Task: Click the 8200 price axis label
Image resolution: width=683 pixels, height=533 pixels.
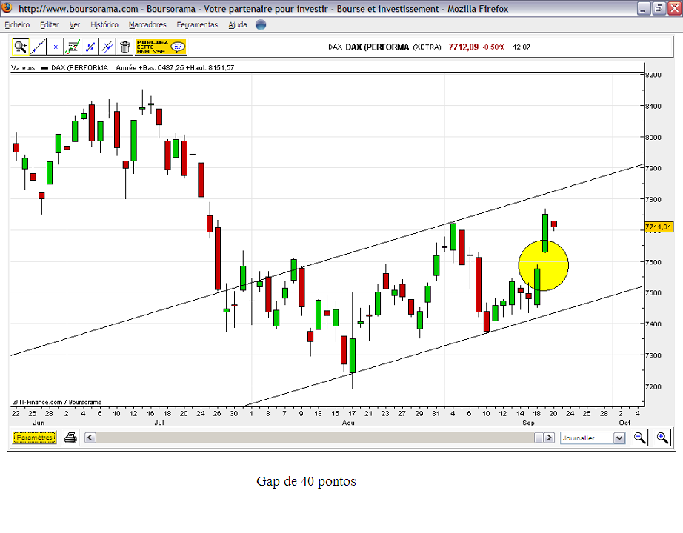Action: [x=653, y=75]
